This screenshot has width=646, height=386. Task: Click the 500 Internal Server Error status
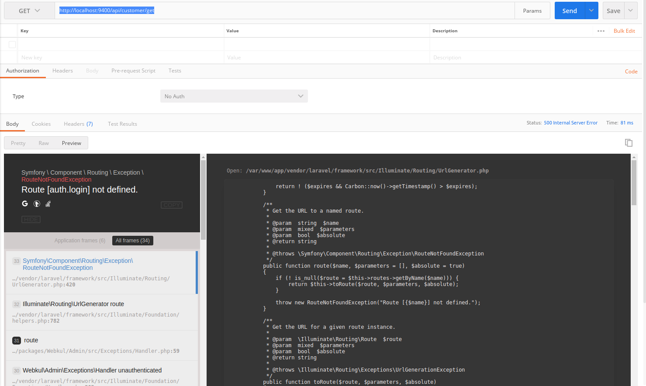coord(570,123)
